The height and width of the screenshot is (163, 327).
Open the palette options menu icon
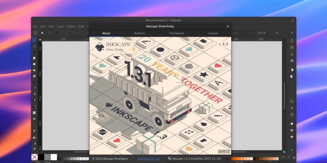294,158
